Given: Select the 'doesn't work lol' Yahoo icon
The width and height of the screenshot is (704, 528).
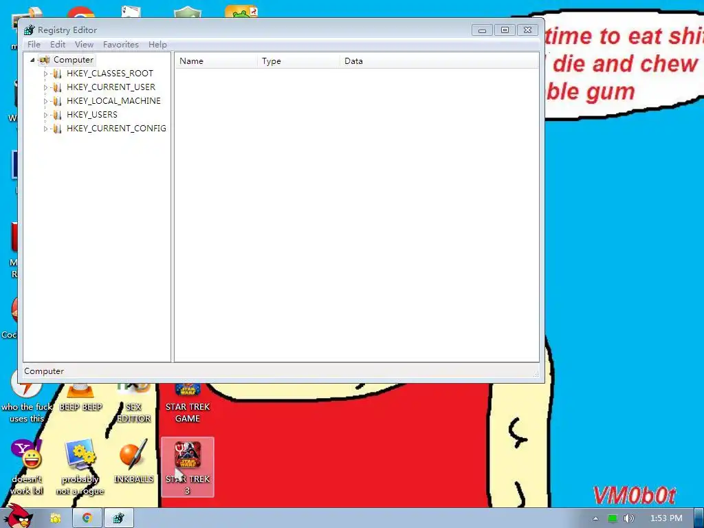Looking at the screenshot, I should pos(27,467).
